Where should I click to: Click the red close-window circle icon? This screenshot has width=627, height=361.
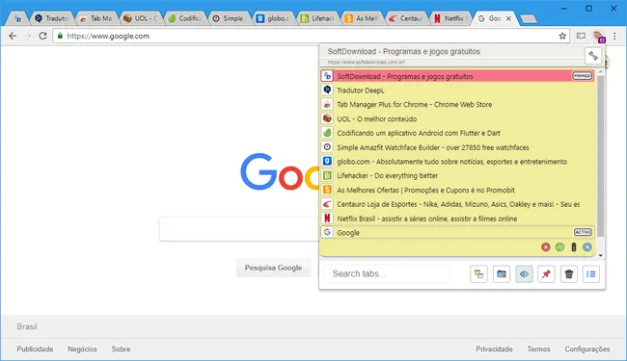[545, 246]
